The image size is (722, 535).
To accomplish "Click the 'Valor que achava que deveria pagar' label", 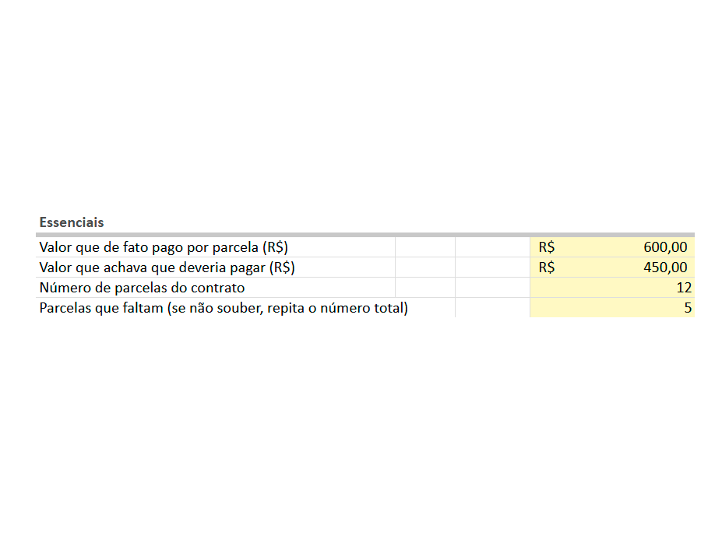I will click(167, 268).
